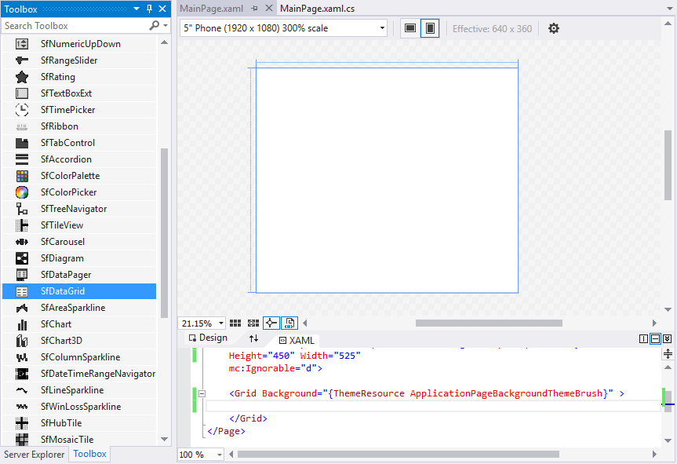The height and width of the screenshot is (464, 677).
Task: Open document tabs overflow dropdown
Action: pyautogui.click(x=669, y=9)
